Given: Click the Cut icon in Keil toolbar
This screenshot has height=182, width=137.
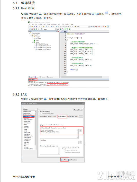Looking at the screenshot, I should coord(39,27).
